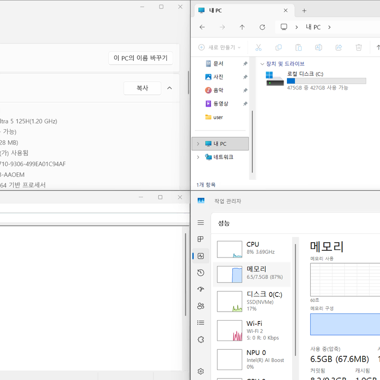Select NPU 0 in performance list

(252, 360)
